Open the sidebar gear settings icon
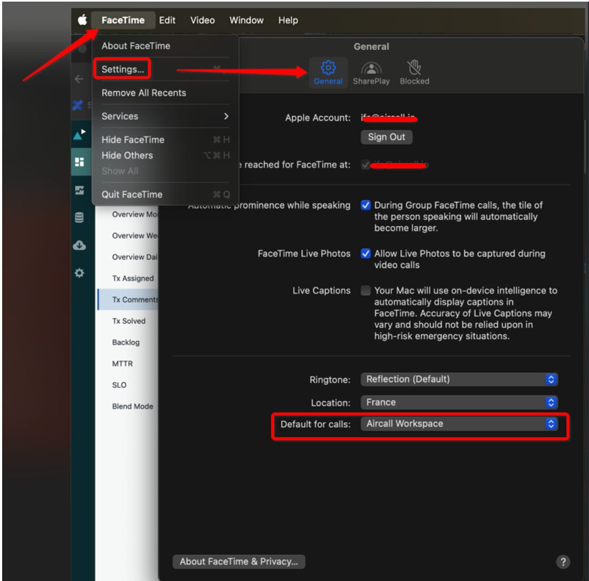The image size is (589, 581). (x=79, y=273)
